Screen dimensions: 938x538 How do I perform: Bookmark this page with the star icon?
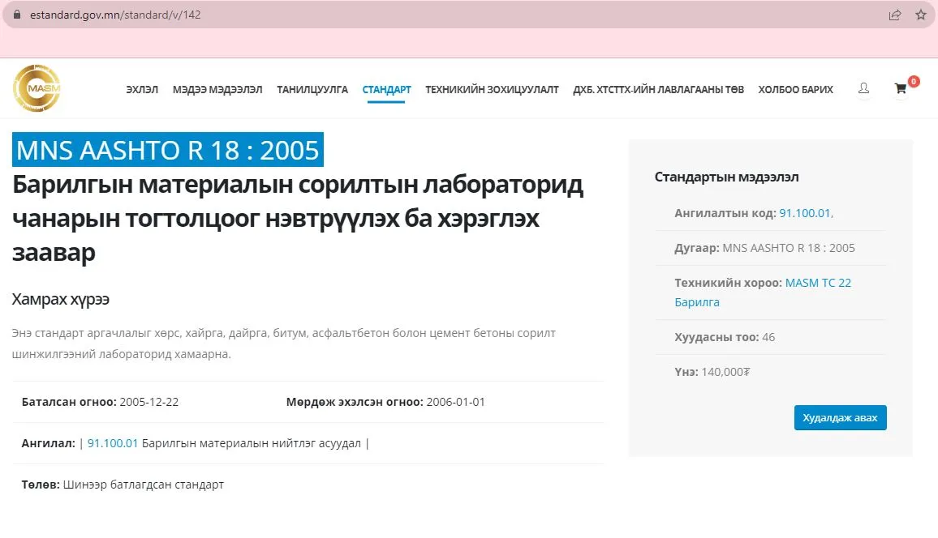(921, 15)
